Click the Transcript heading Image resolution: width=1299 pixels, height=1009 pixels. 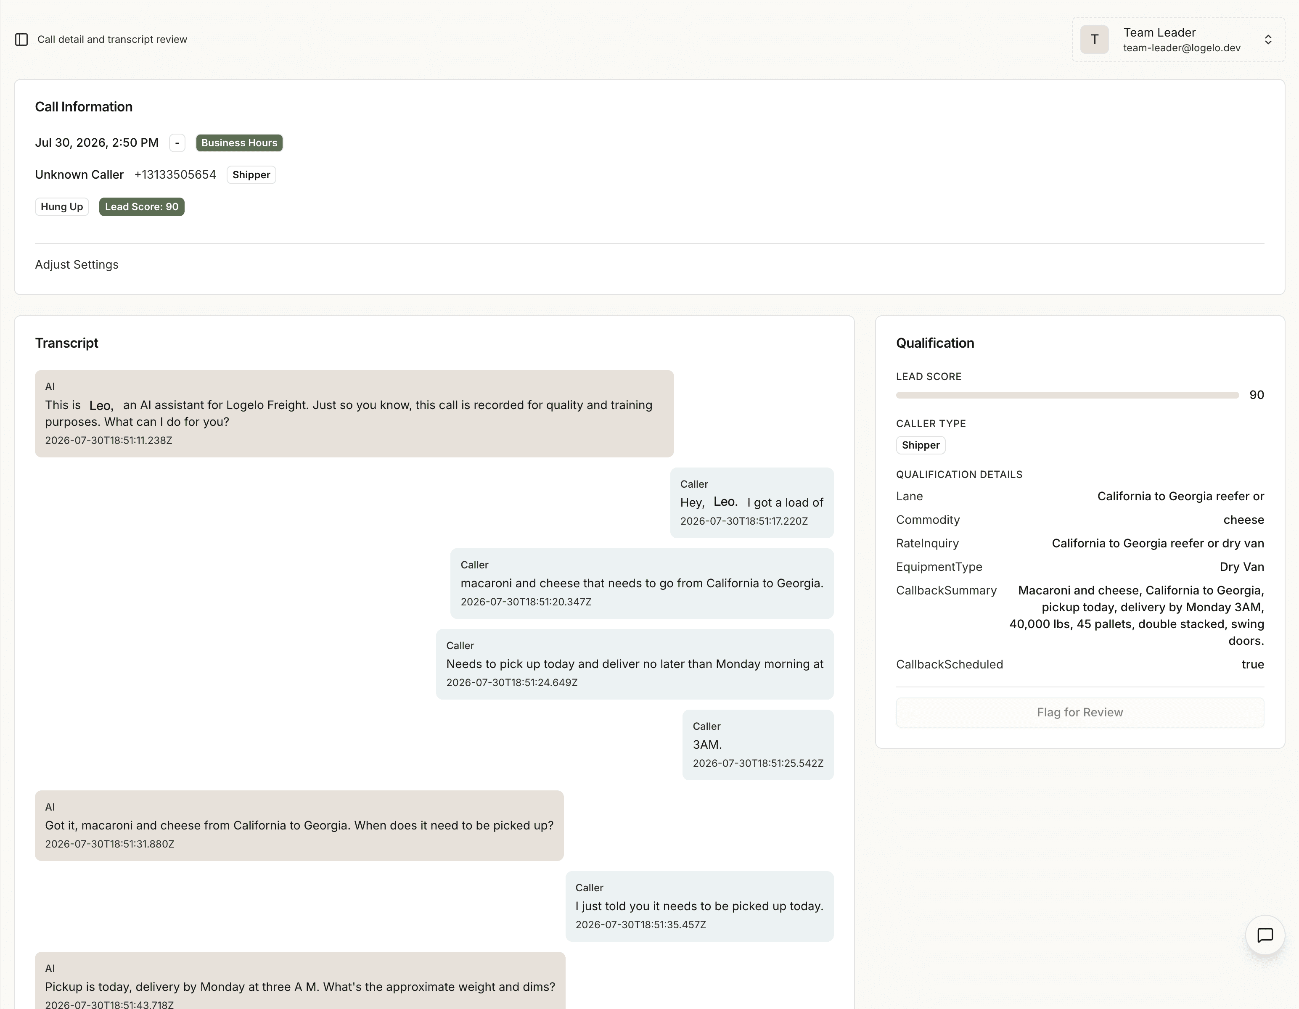click(66, 343)
